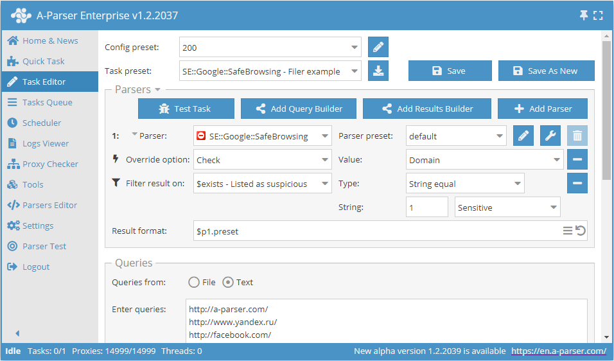
Task: Open the en.a-parser.com link in status bar
Action: (x=558, y=351)
